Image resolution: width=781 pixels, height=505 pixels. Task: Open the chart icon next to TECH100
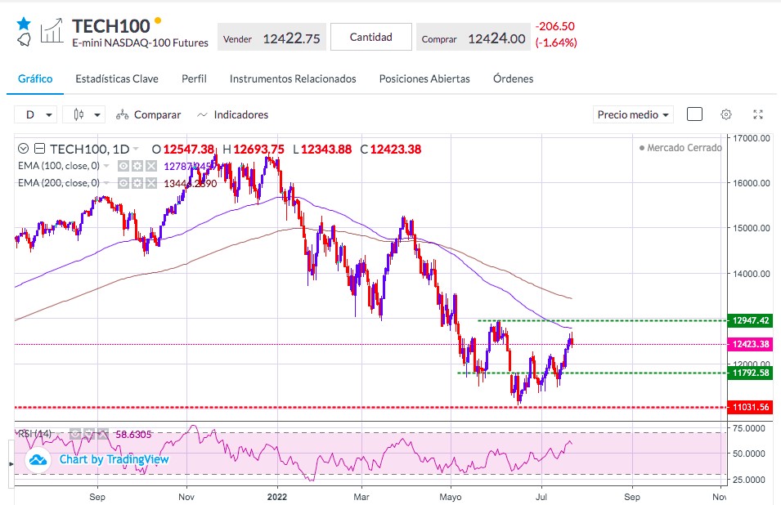52,31
